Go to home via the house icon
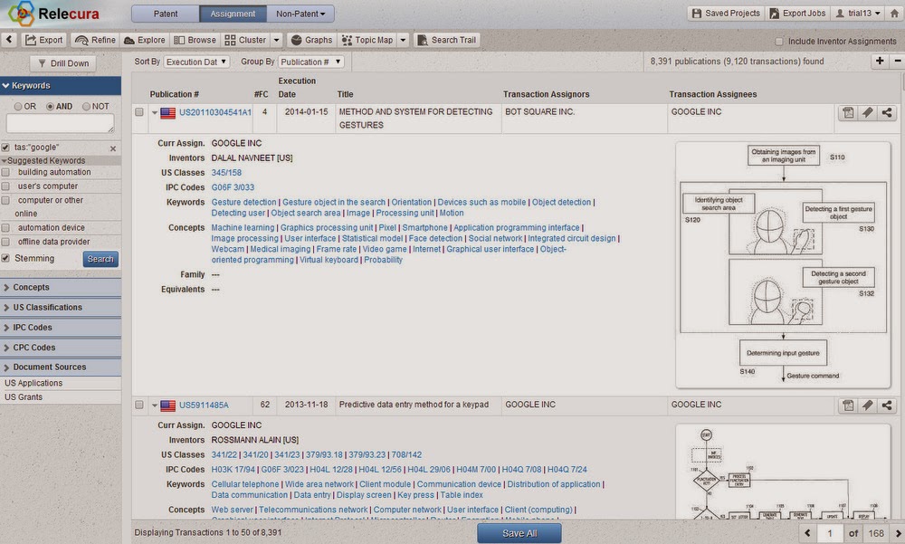This screenshot has height=544, width=905. 894,14
